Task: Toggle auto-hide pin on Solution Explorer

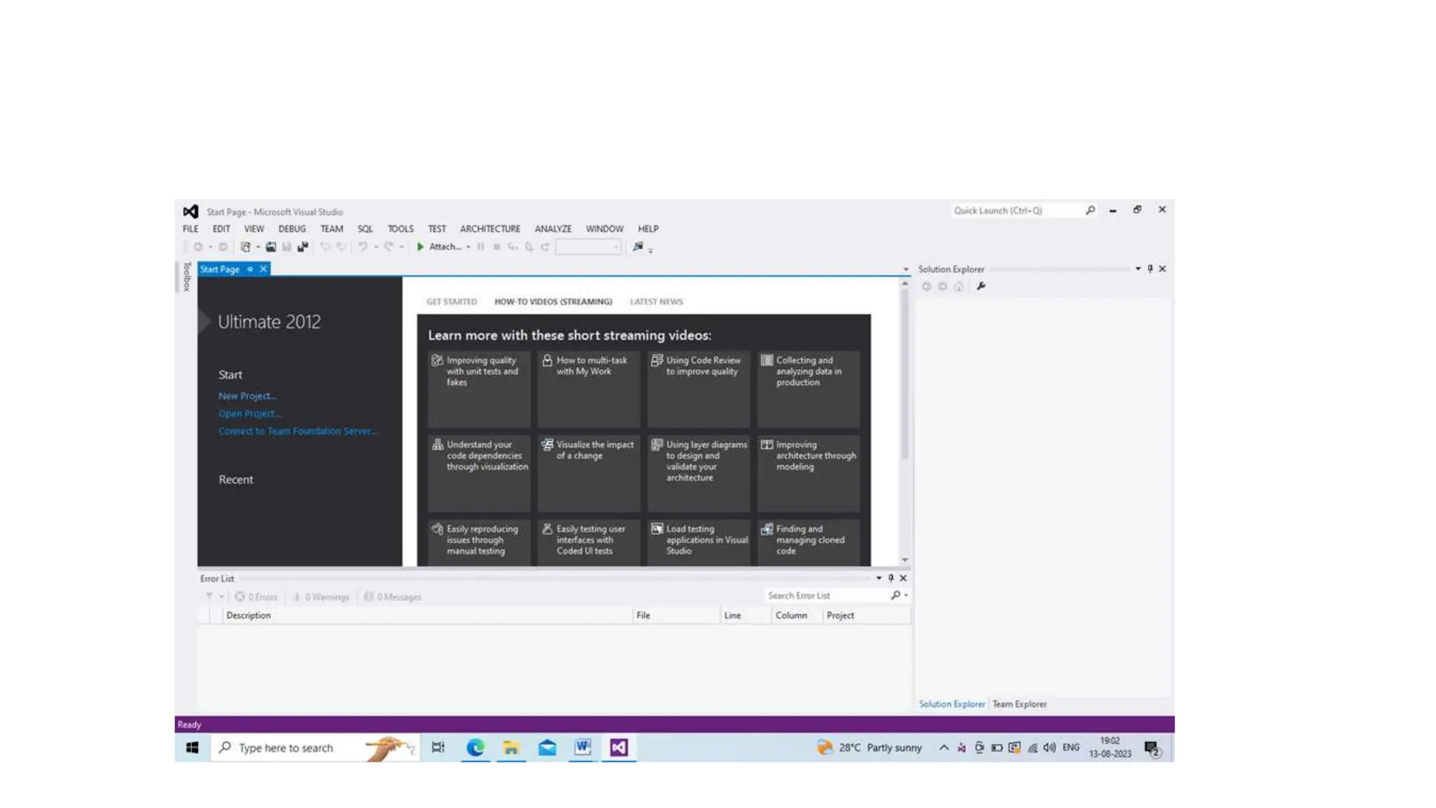Action: tap(1150, 269)
